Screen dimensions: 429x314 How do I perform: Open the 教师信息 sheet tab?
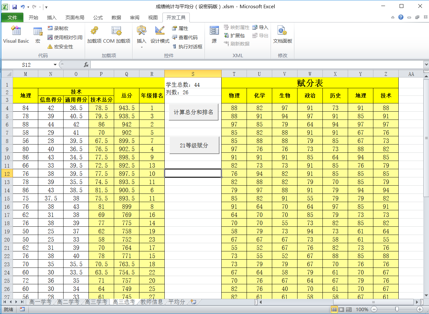coord(151,302)
